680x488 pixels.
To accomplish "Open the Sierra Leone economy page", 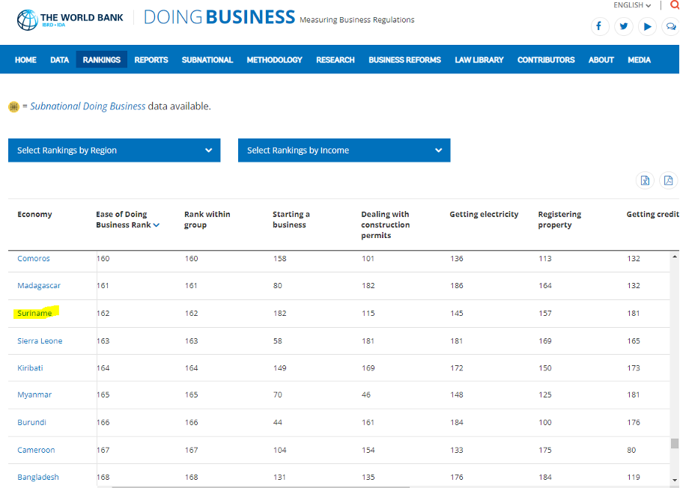I will coord(40,341).
